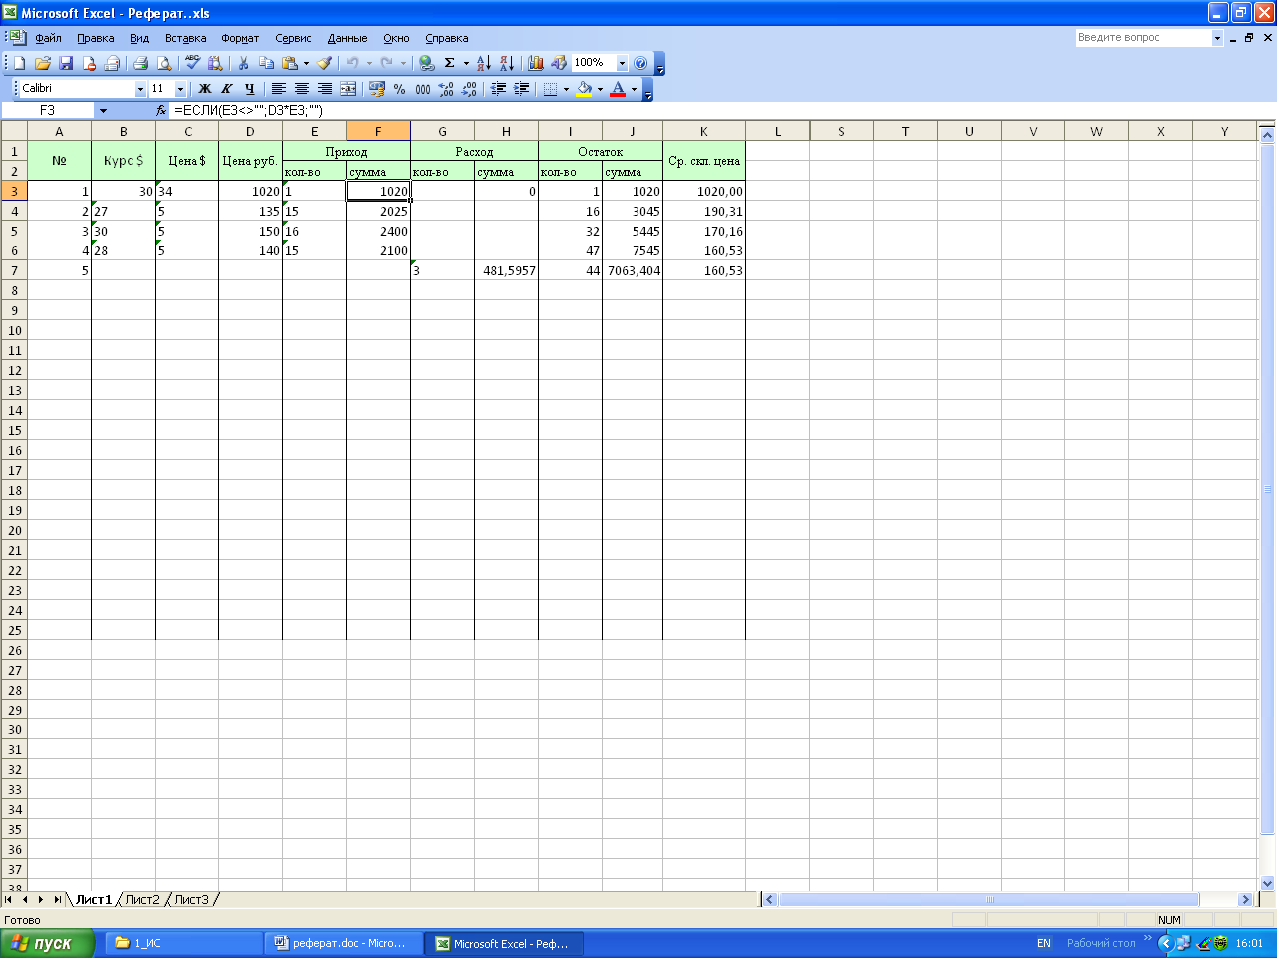This screenshot has height=958, width=1277.
Task: Click the AutoSum sigma icon
Action: (450, 63)
